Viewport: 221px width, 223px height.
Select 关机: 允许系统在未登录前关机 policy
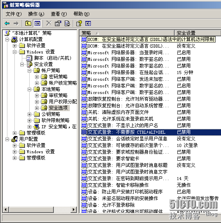pos(120,119)
